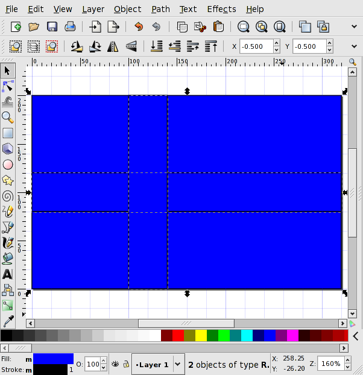Select the Node editing tool
The image size is (363, 375).
[8, 86]
